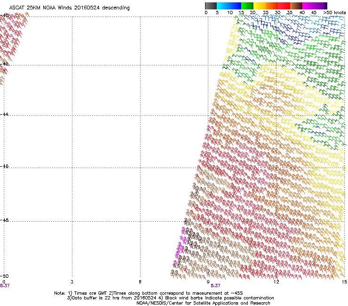Click the '-48' latitude axis label
Image resolution: width=348 pixels, height=306 pixels.
(x=5, y=220)
